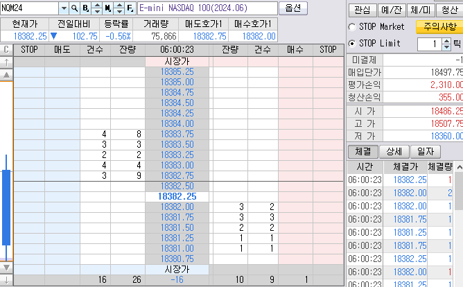Click the left STOP column header
Screen dimensions: 463x287
pos(29,50)
